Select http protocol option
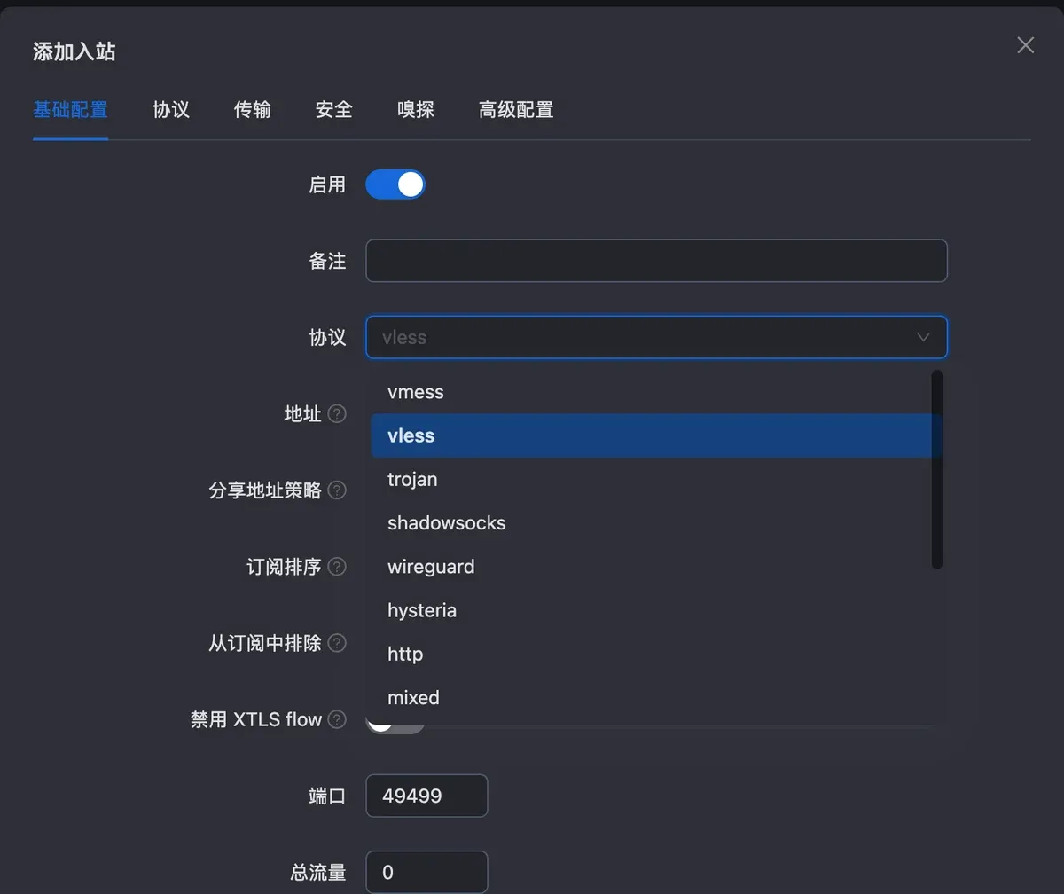Viewport: 1064px width, 894px height. (656, 654)
